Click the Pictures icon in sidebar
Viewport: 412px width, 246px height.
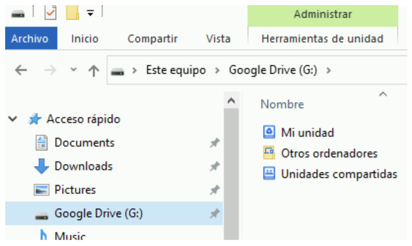(41, 190)
